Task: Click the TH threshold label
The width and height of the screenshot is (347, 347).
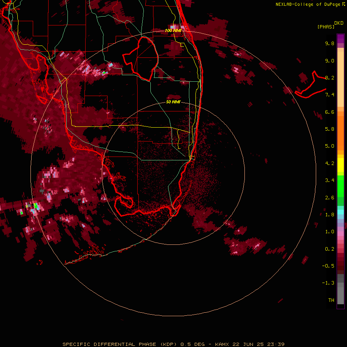Action: pos(331,300)
